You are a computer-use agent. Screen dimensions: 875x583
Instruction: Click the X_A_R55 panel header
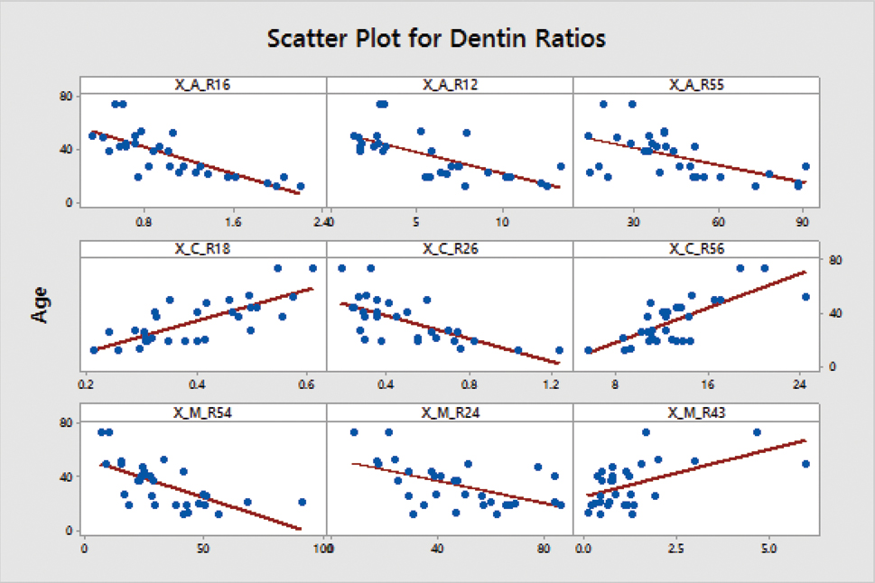[696, 85]
